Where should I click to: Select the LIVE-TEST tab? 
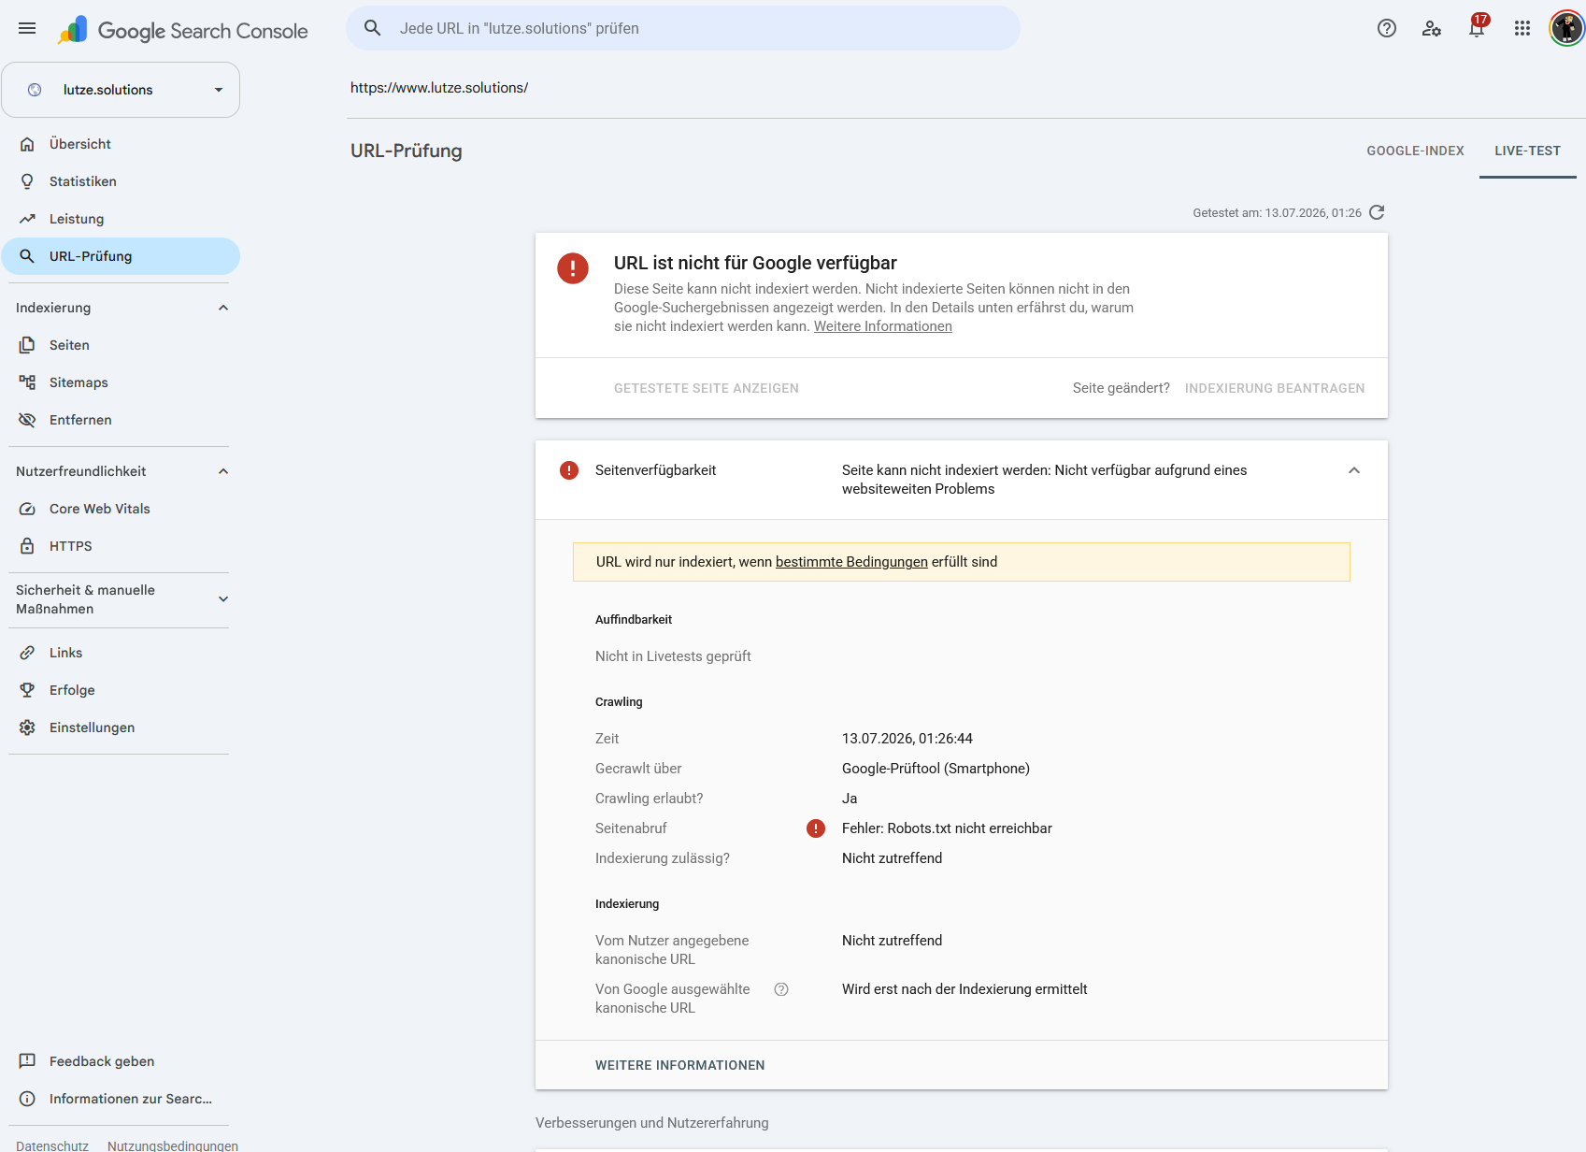1527,151
